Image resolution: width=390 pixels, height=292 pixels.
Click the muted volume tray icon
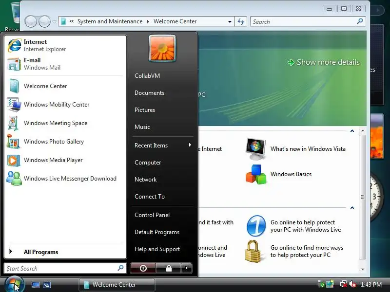click(x=352, y=284)
